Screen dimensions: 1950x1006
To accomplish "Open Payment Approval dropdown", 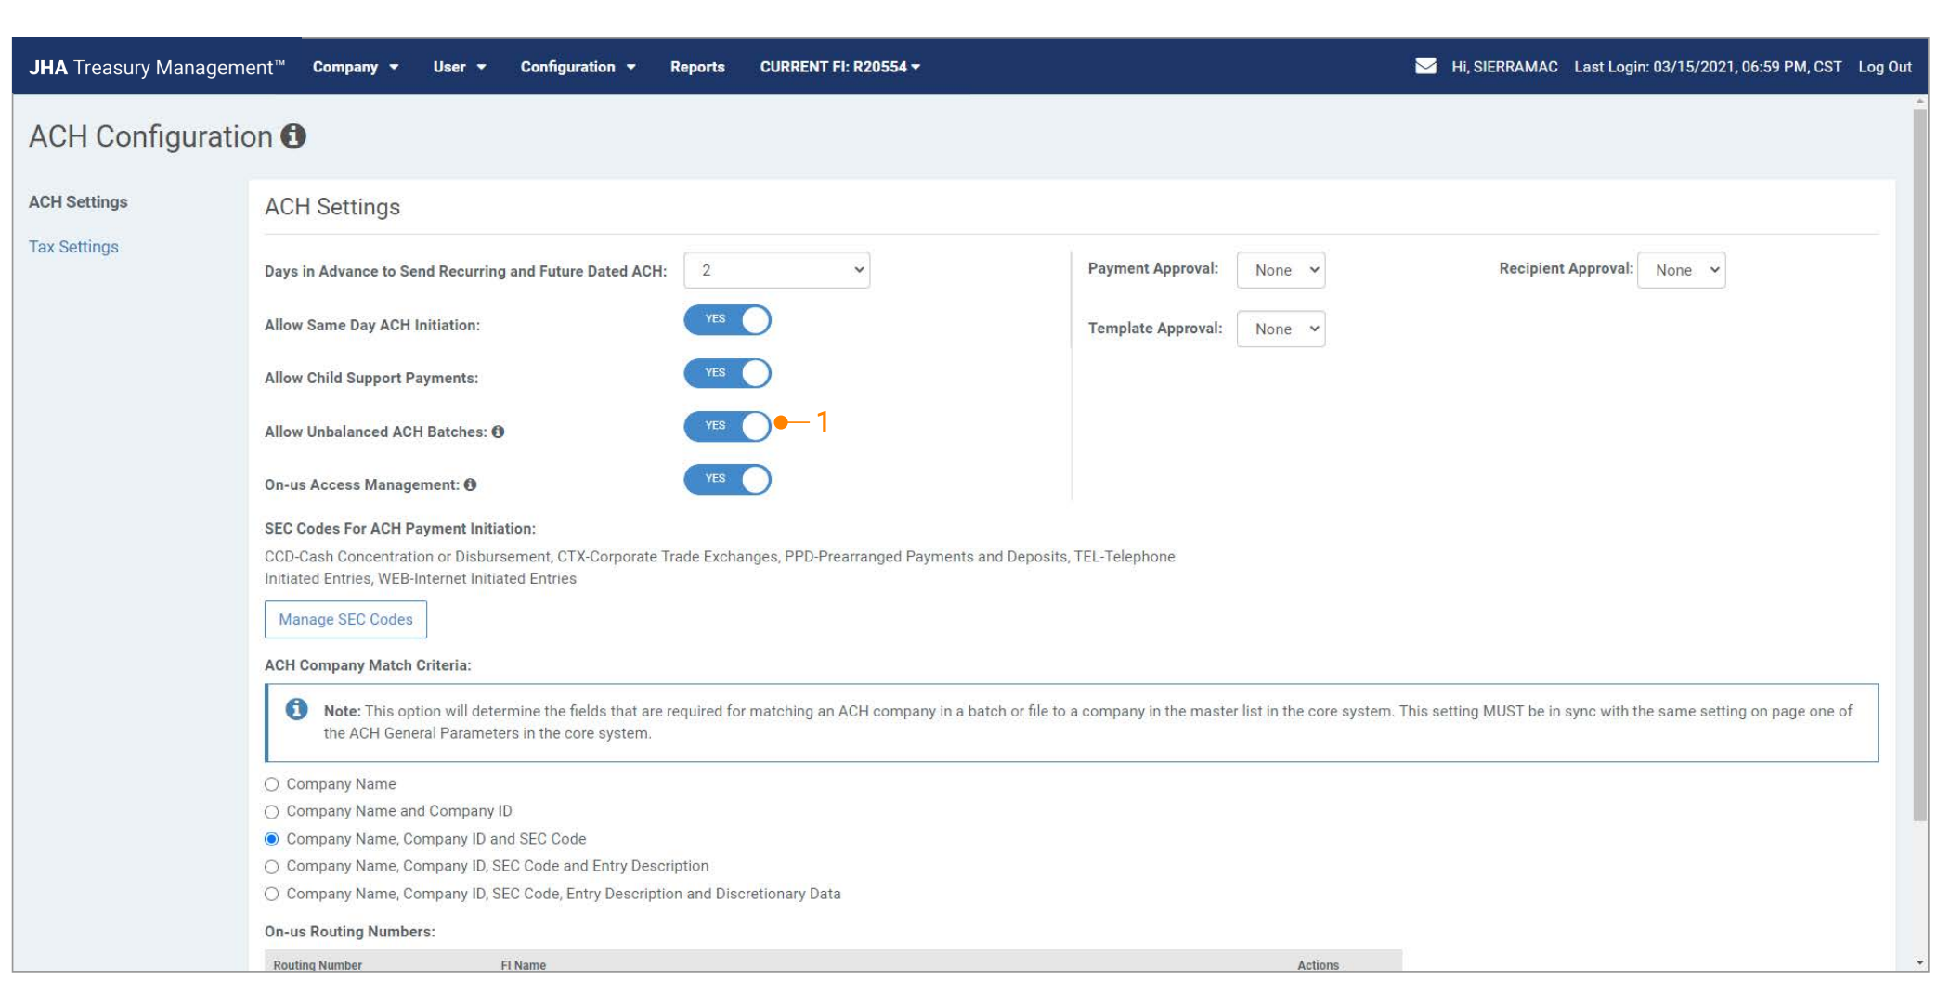I will (1280, 270).
